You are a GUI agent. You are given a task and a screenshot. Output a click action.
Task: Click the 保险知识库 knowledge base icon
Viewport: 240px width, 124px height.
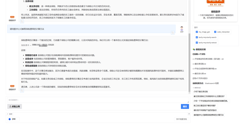(x=194, y=49)
